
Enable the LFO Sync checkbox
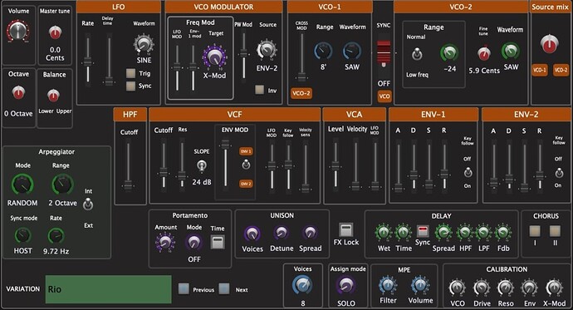click(x=131, y=86)
